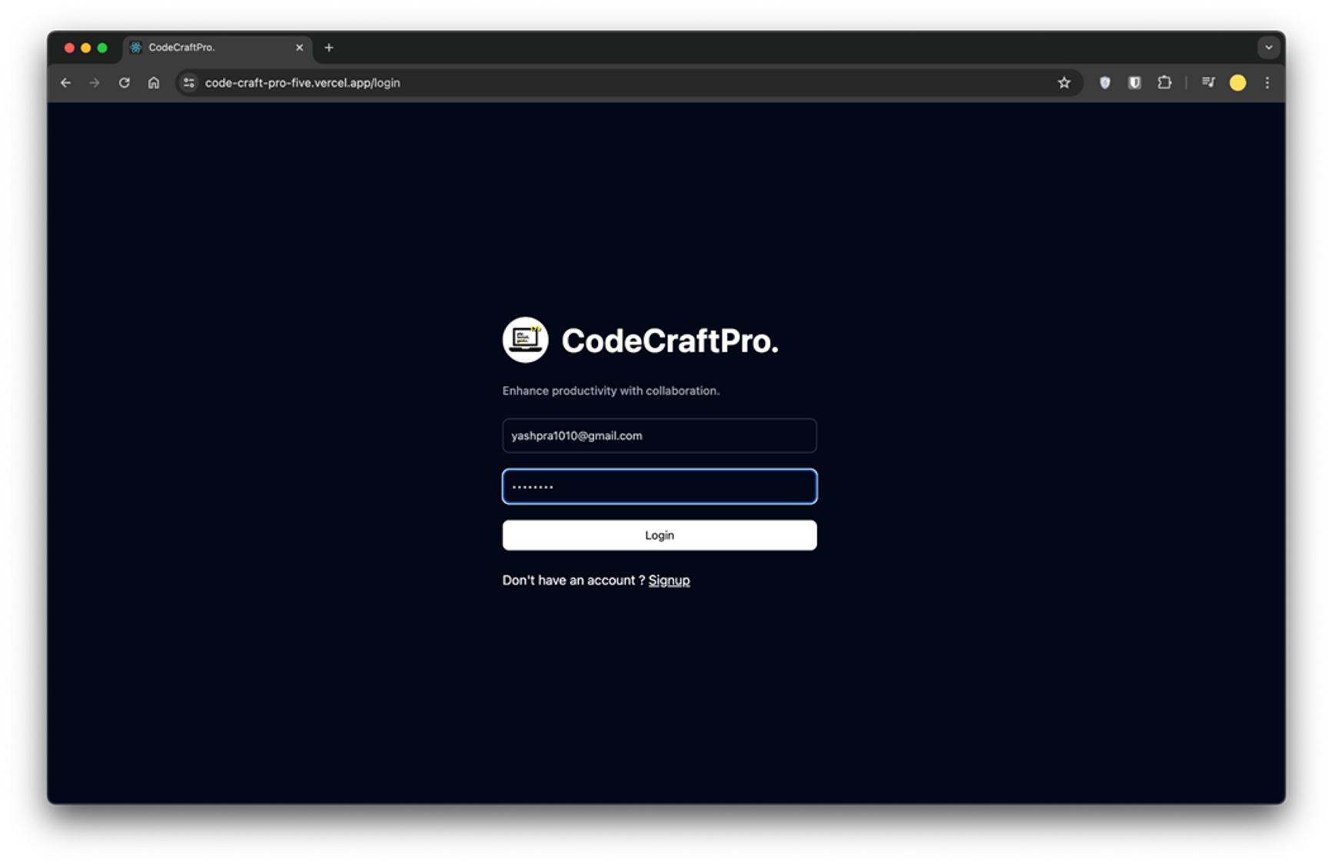
Task: Click the CodeCraftPro laptop logo
Action: pos(525,340)
